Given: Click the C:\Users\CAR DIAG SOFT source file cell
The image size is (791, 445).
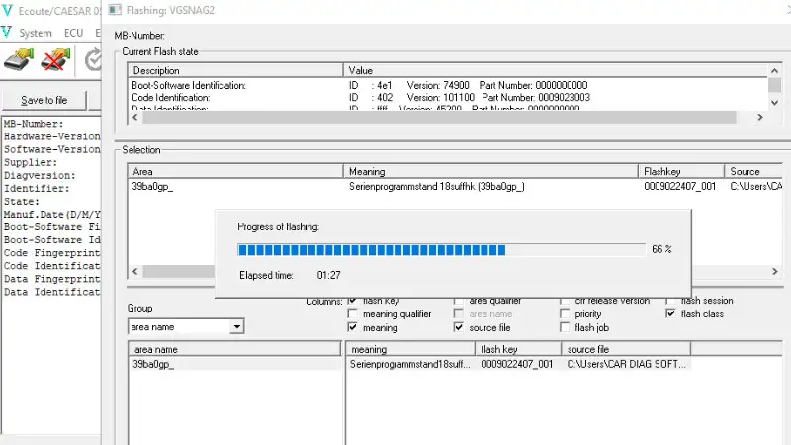Looking at the screenshot, I should coord(627,364).
